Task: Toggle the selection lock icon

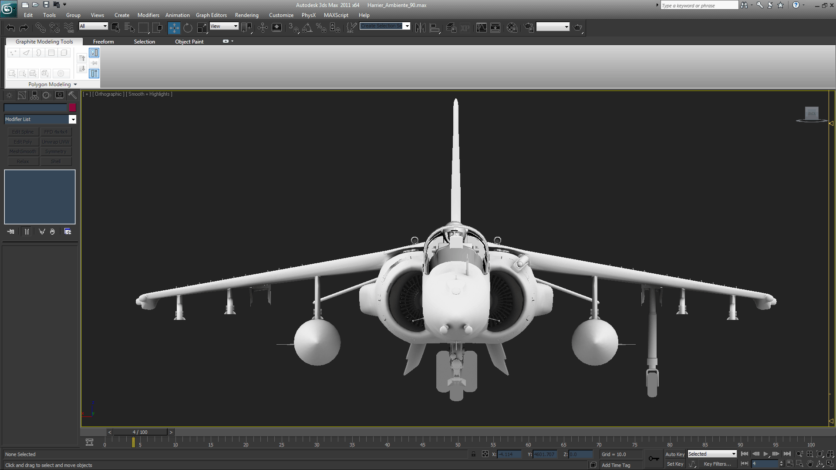Action: pyautogui.click(x=473, y=454)
